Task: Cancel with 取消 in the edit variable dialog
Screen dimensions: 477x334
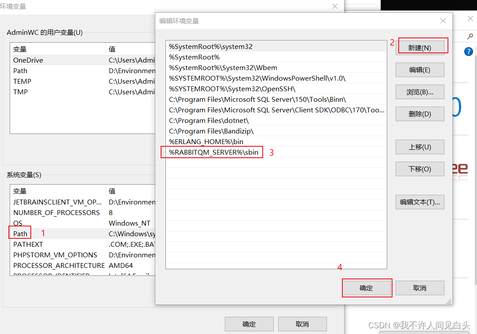Action: 419,288
